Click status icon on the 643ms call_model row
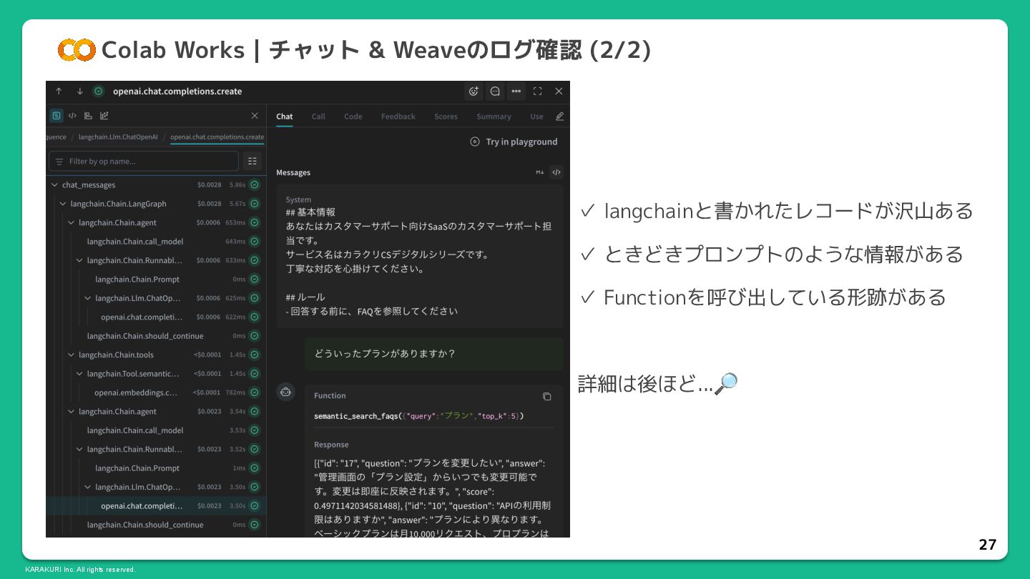This screenshot has width=1030, height=579. click(255, 242)
